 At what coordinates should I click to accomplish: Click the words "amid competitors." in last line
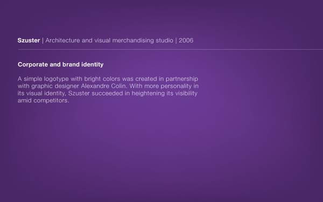(43, 101)
